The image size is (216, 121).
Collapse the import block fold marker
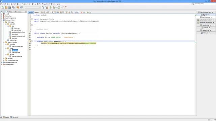(32, 19)
